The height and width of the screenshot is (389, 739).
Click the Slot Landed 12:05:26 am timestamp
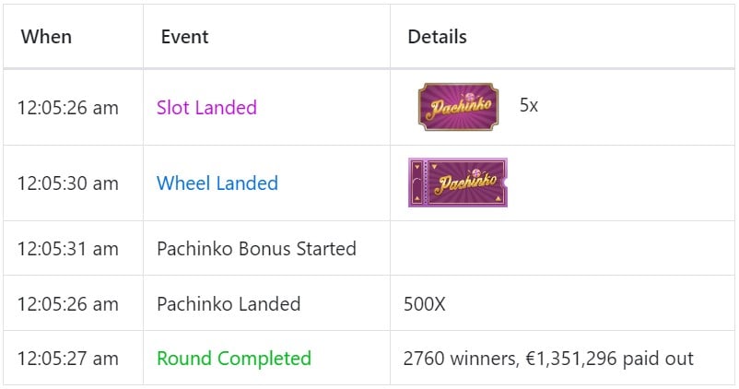68,108
